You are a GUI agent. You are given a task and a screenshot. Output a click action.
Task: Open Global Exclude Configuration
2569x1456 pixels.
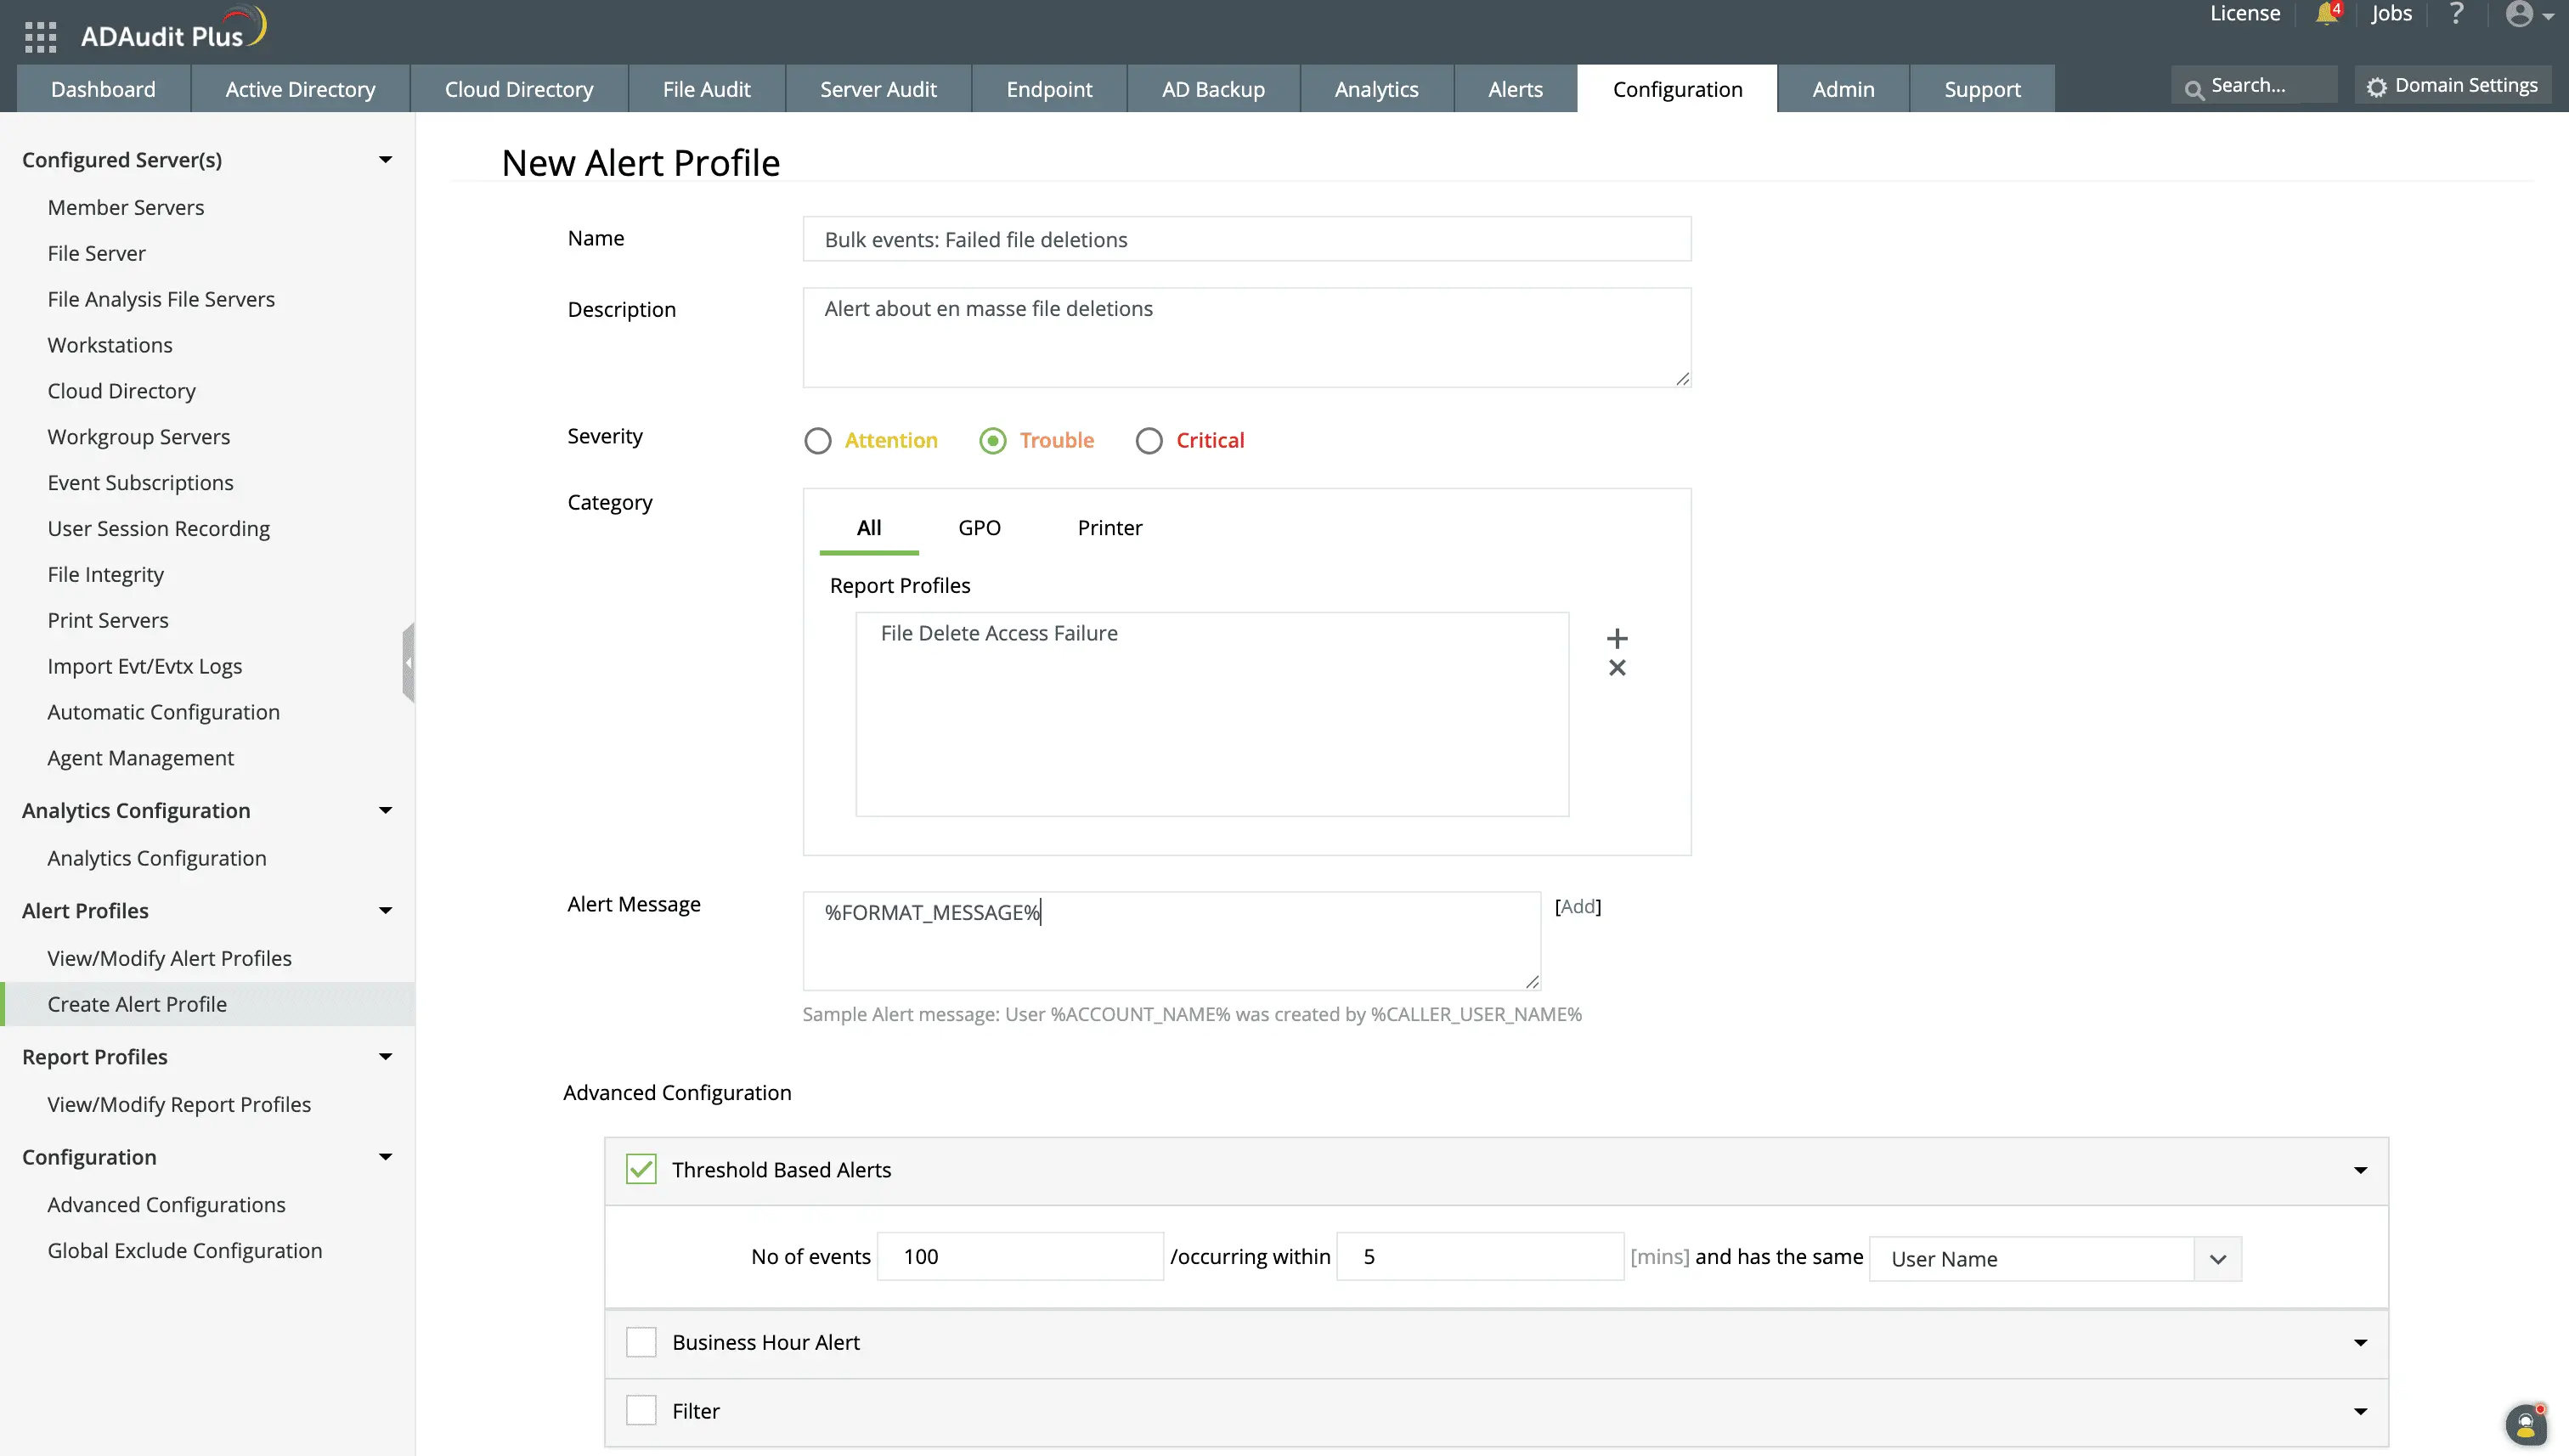click(x=185, y=1250)
